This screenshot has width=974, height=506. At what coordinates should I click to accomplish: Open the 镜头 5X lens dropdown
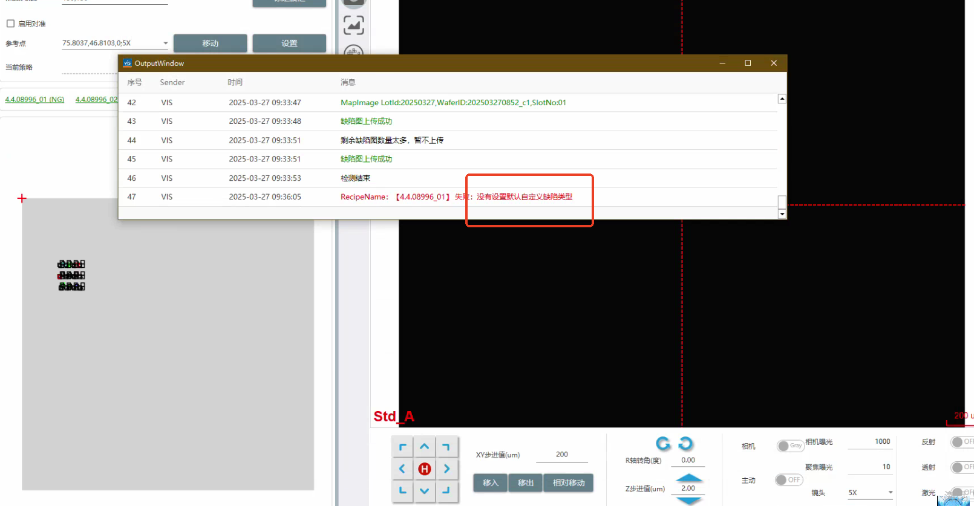click(870, 493)
